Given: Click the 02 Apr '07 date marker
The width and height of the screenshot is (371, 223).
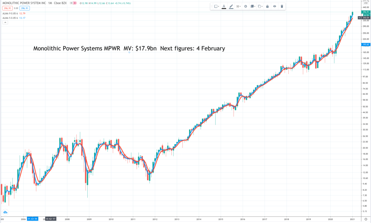Looking at the screenshot, I should pos(51,219).
